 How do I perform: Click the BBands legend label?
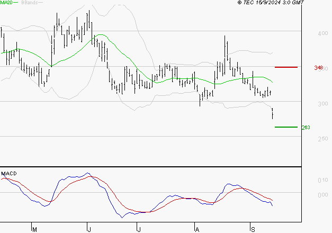[x=30, y=3]
